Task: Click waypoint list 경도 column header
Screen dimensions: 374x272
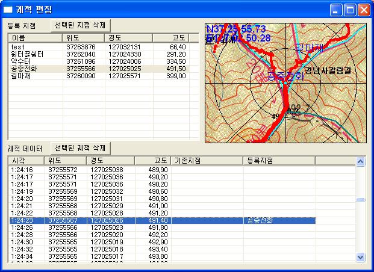Action: 128,38
